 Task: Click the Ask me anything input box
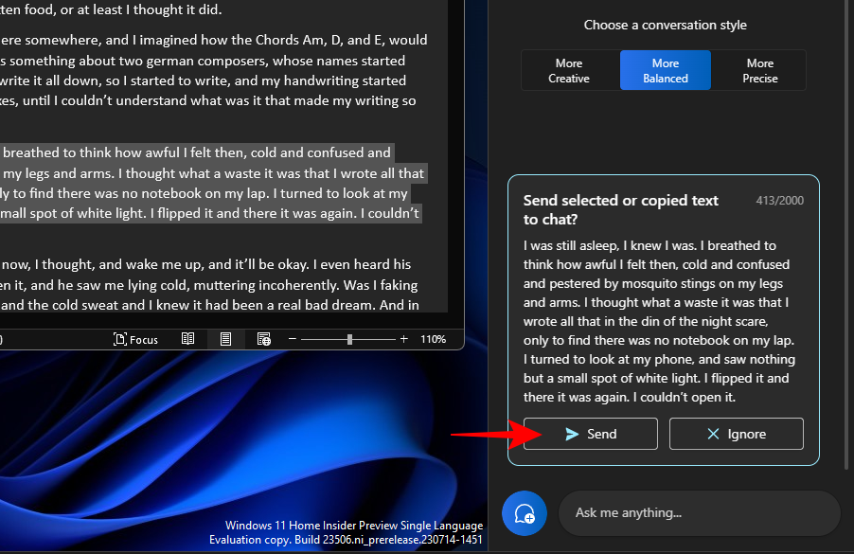[x=699, y=512]
